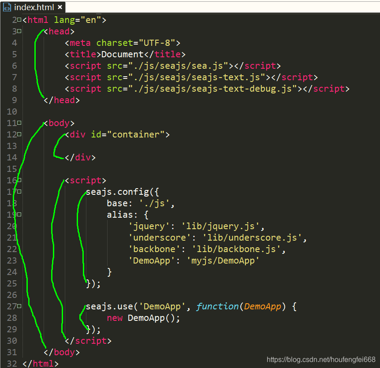The width and height of the screenshot is (380, 368).
Task: Collapse the alias object fold on line 19
Action: tap(19, 214)
